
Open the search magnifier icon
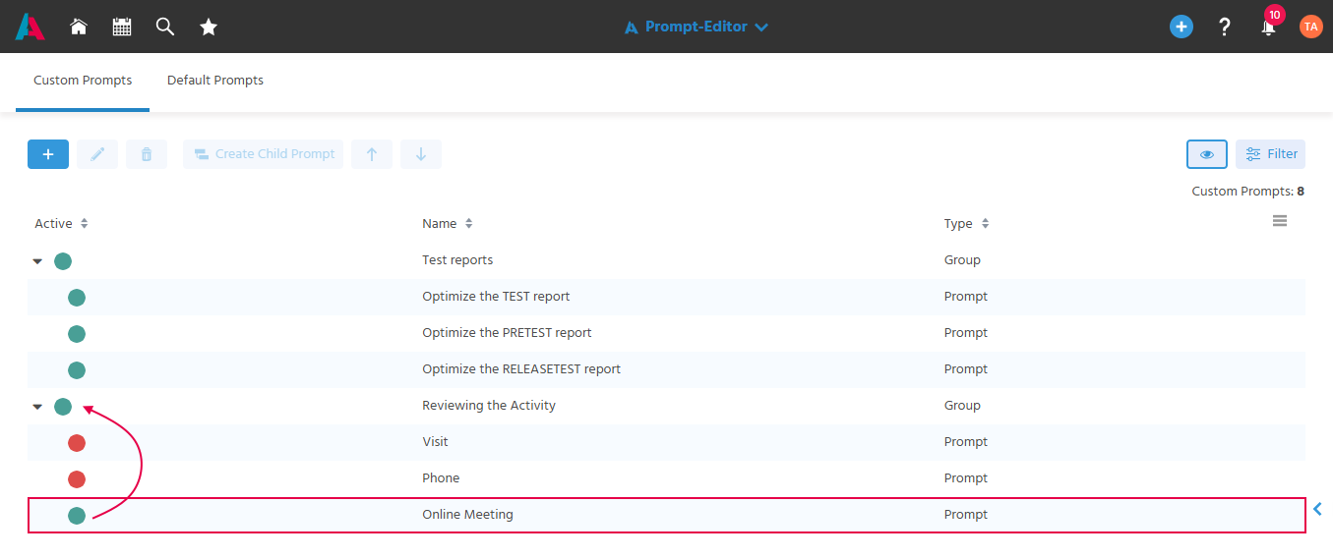click(x=165, y=27)
